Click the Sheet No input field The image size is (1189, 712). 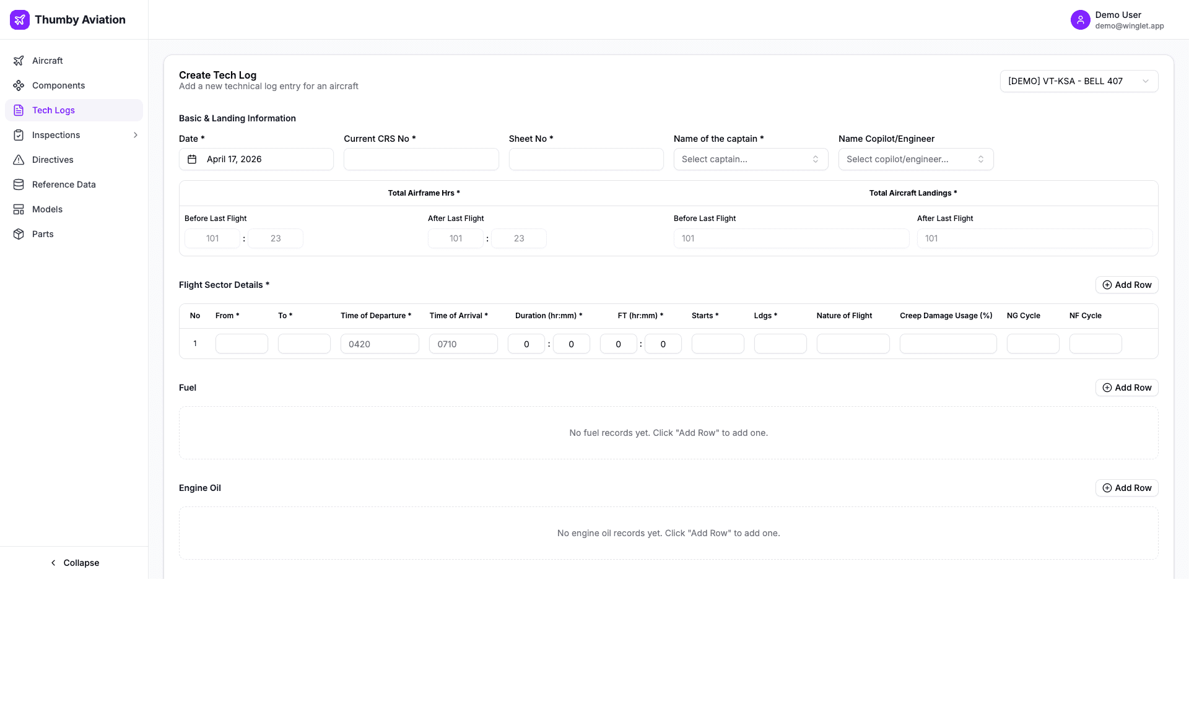(585, 159)
